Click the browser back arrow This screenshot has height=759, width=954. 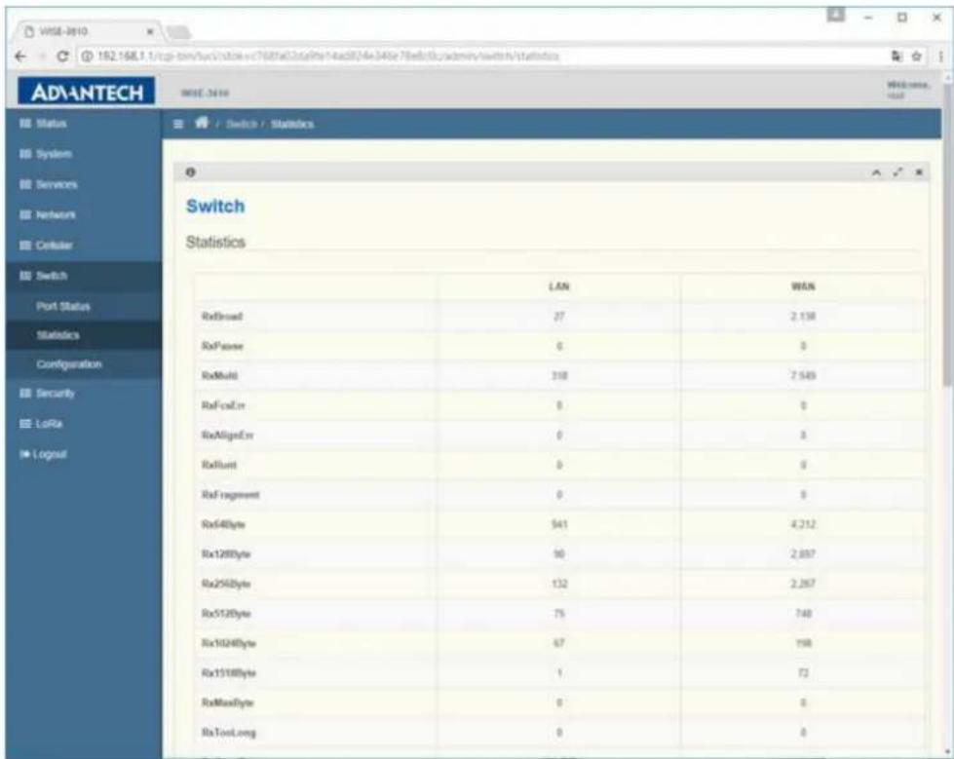pos(20,57)
